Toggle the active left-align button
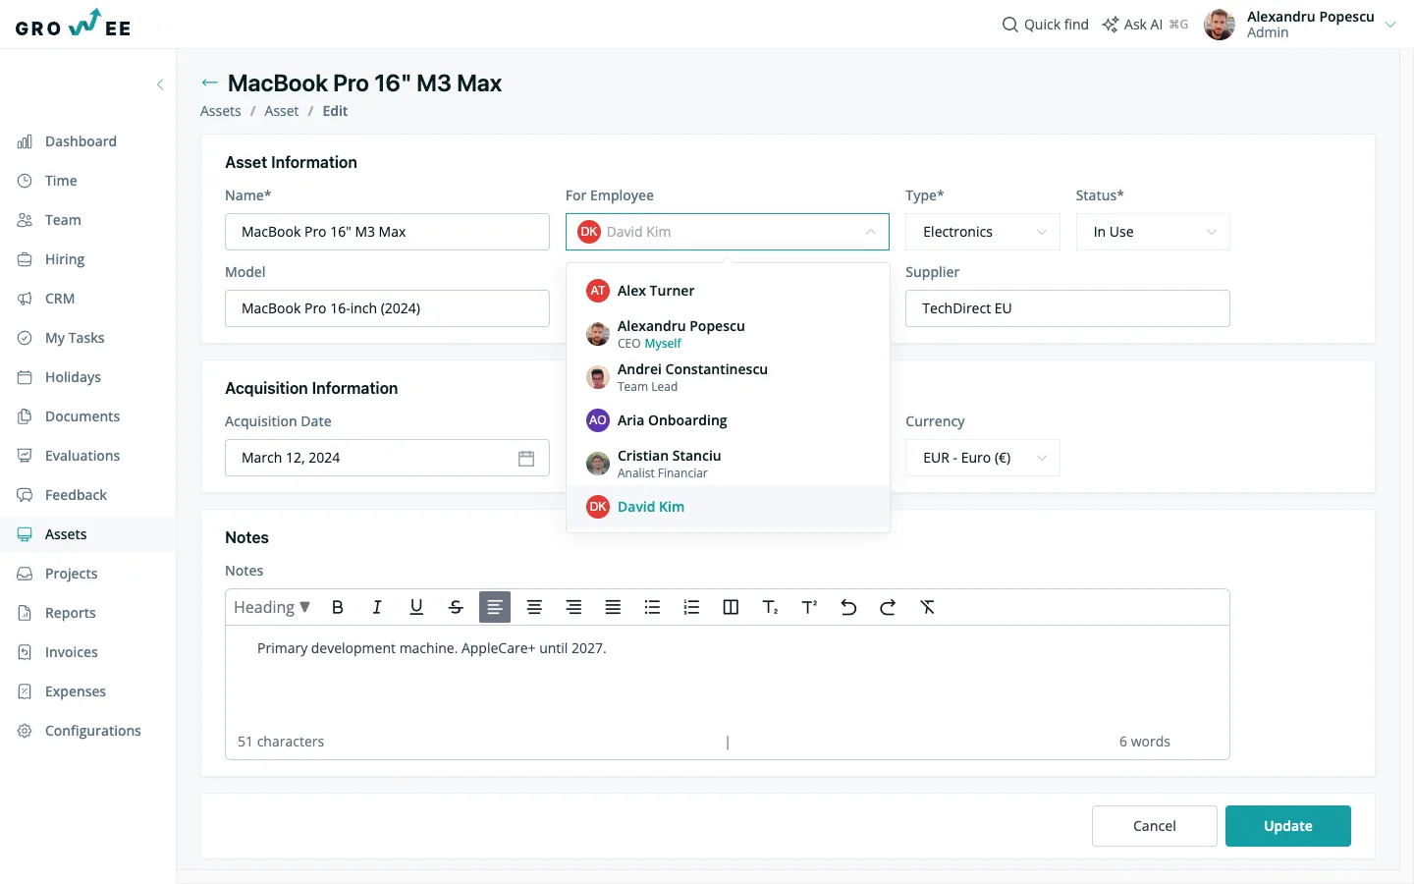The image size is (1414, 884). point(495,607)
